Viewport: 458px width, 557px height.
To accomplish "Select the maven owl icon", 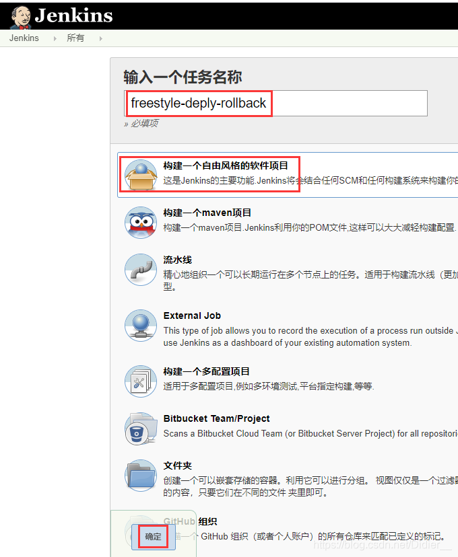I will click(x=141, y=223).
